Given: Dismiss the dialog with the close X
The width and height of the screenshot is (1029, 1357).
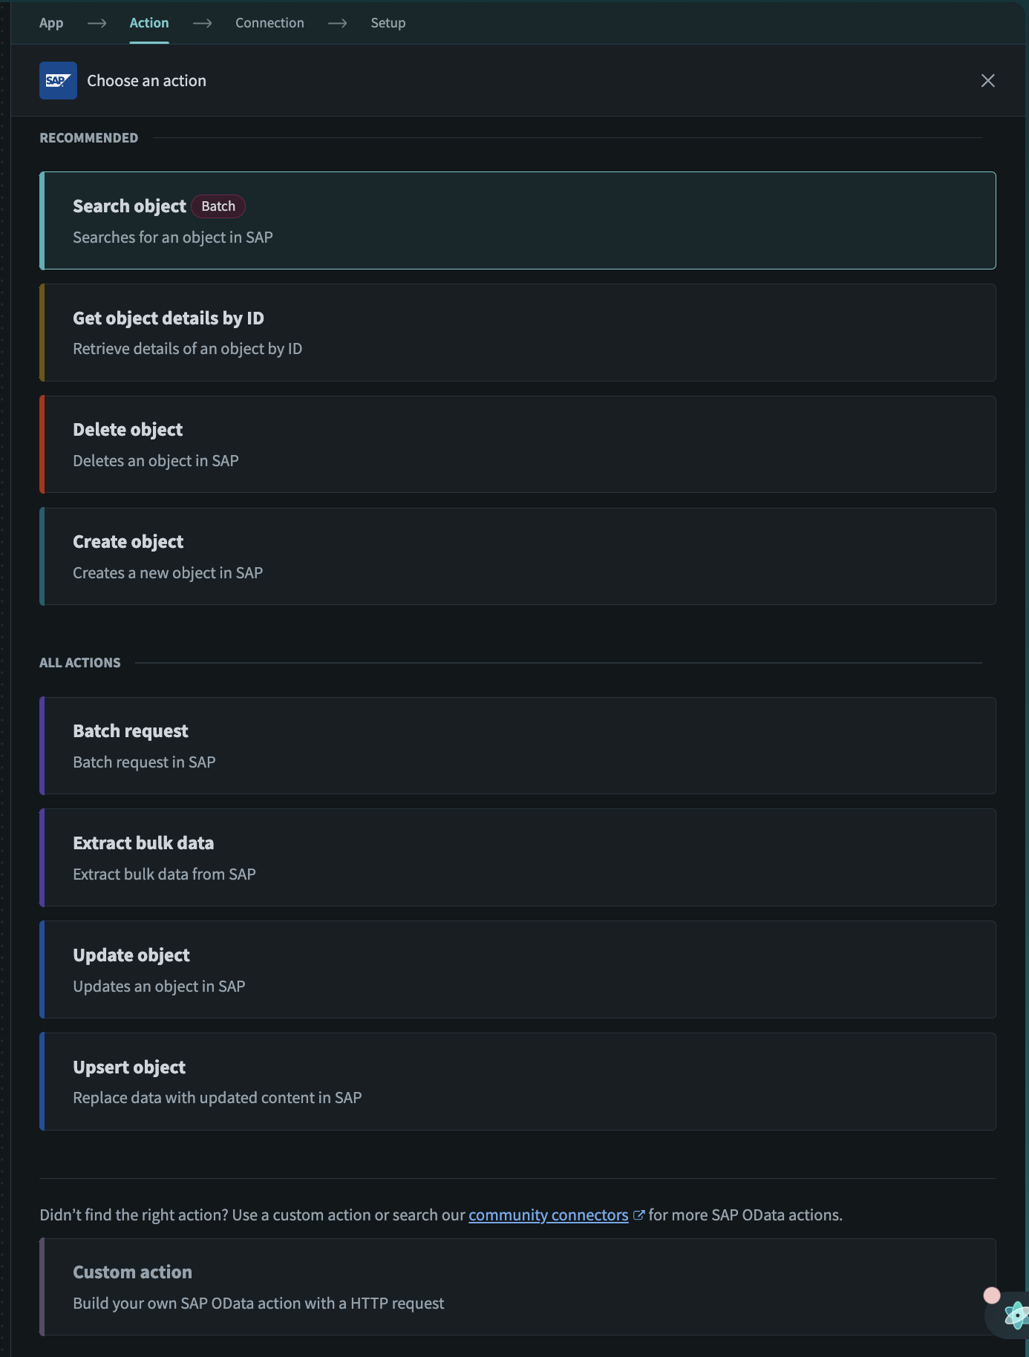Looking at the screenshot, I should coord(987,81).
